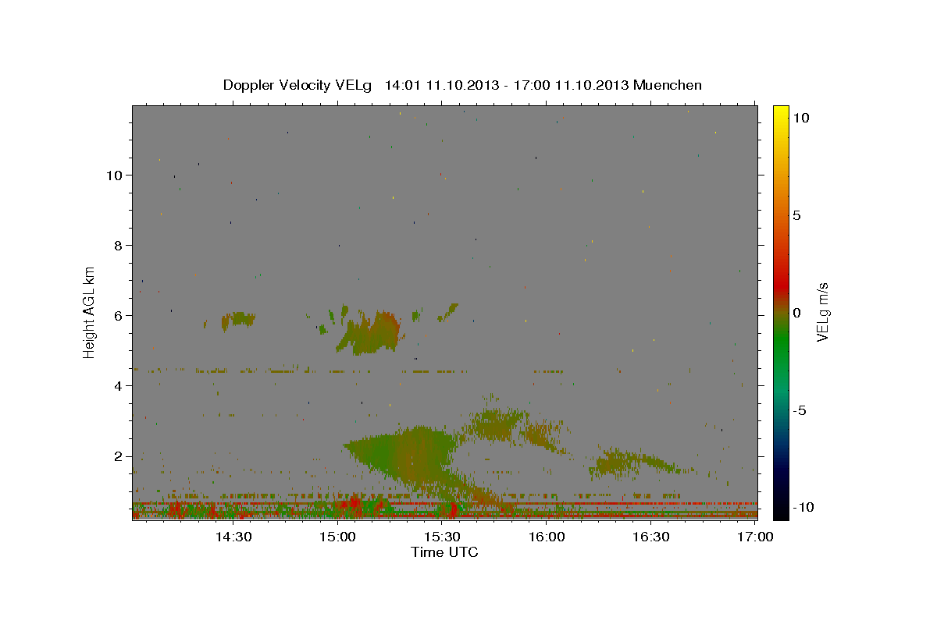Click the height tick label 6
The width and height of the screenshot is (937, 624).
119,315
